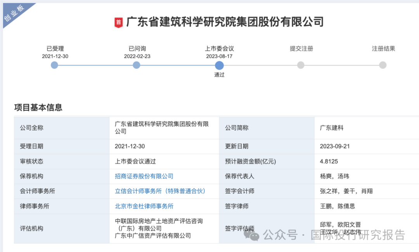Screen dimensions: 419x252
Task: Click 项目基本信息 section heading
Action: tap(38, 107)
